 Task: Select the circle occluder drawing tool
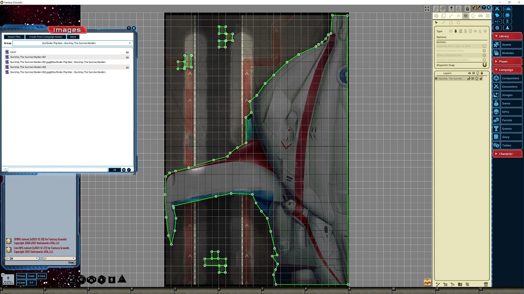coord(458,22)
